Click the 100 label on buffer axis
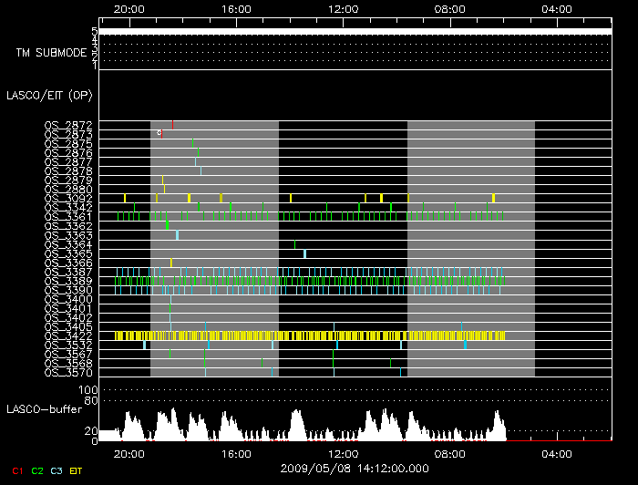The height and width of the screenshot is (485, 638). (87, 390)
